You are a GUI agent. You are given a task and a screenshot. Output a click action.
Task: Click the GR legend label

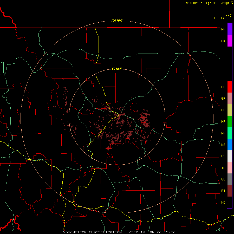click(x=223, y=99)
